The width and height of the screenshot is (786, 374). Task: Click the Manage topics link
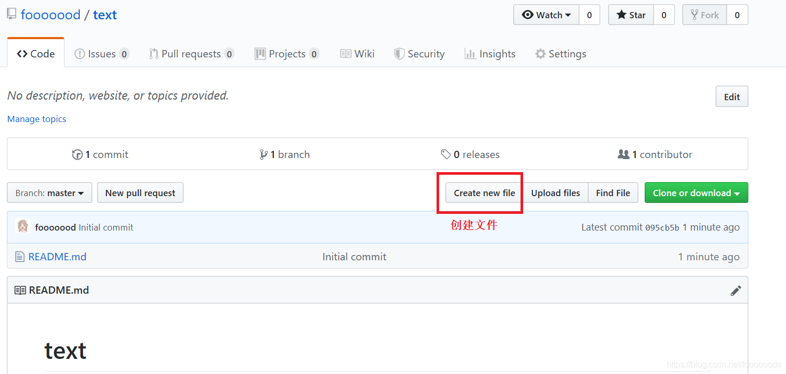[37, 119]
